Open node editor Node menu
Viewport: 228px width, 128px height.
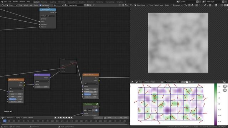[36, 5]
